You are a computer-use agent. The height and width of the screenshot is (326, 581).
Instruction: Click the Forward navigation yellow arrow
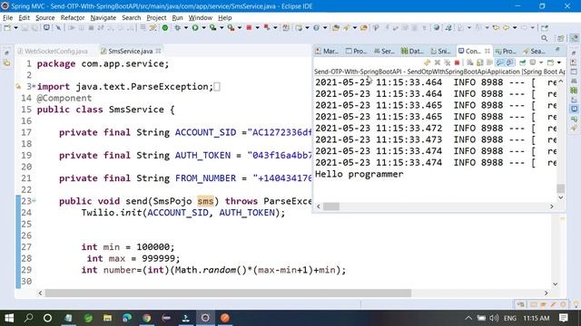(x=524, y=28)
